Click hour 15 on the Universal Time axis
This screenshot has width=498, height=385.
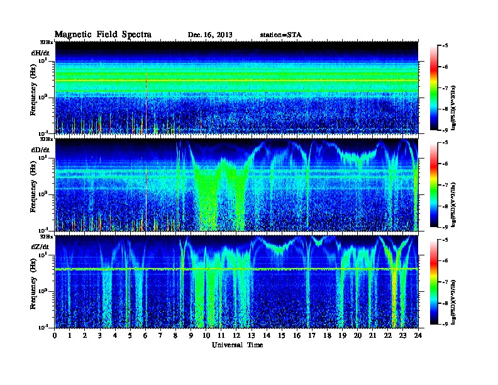pyautogui.click(x=282, y=335)
